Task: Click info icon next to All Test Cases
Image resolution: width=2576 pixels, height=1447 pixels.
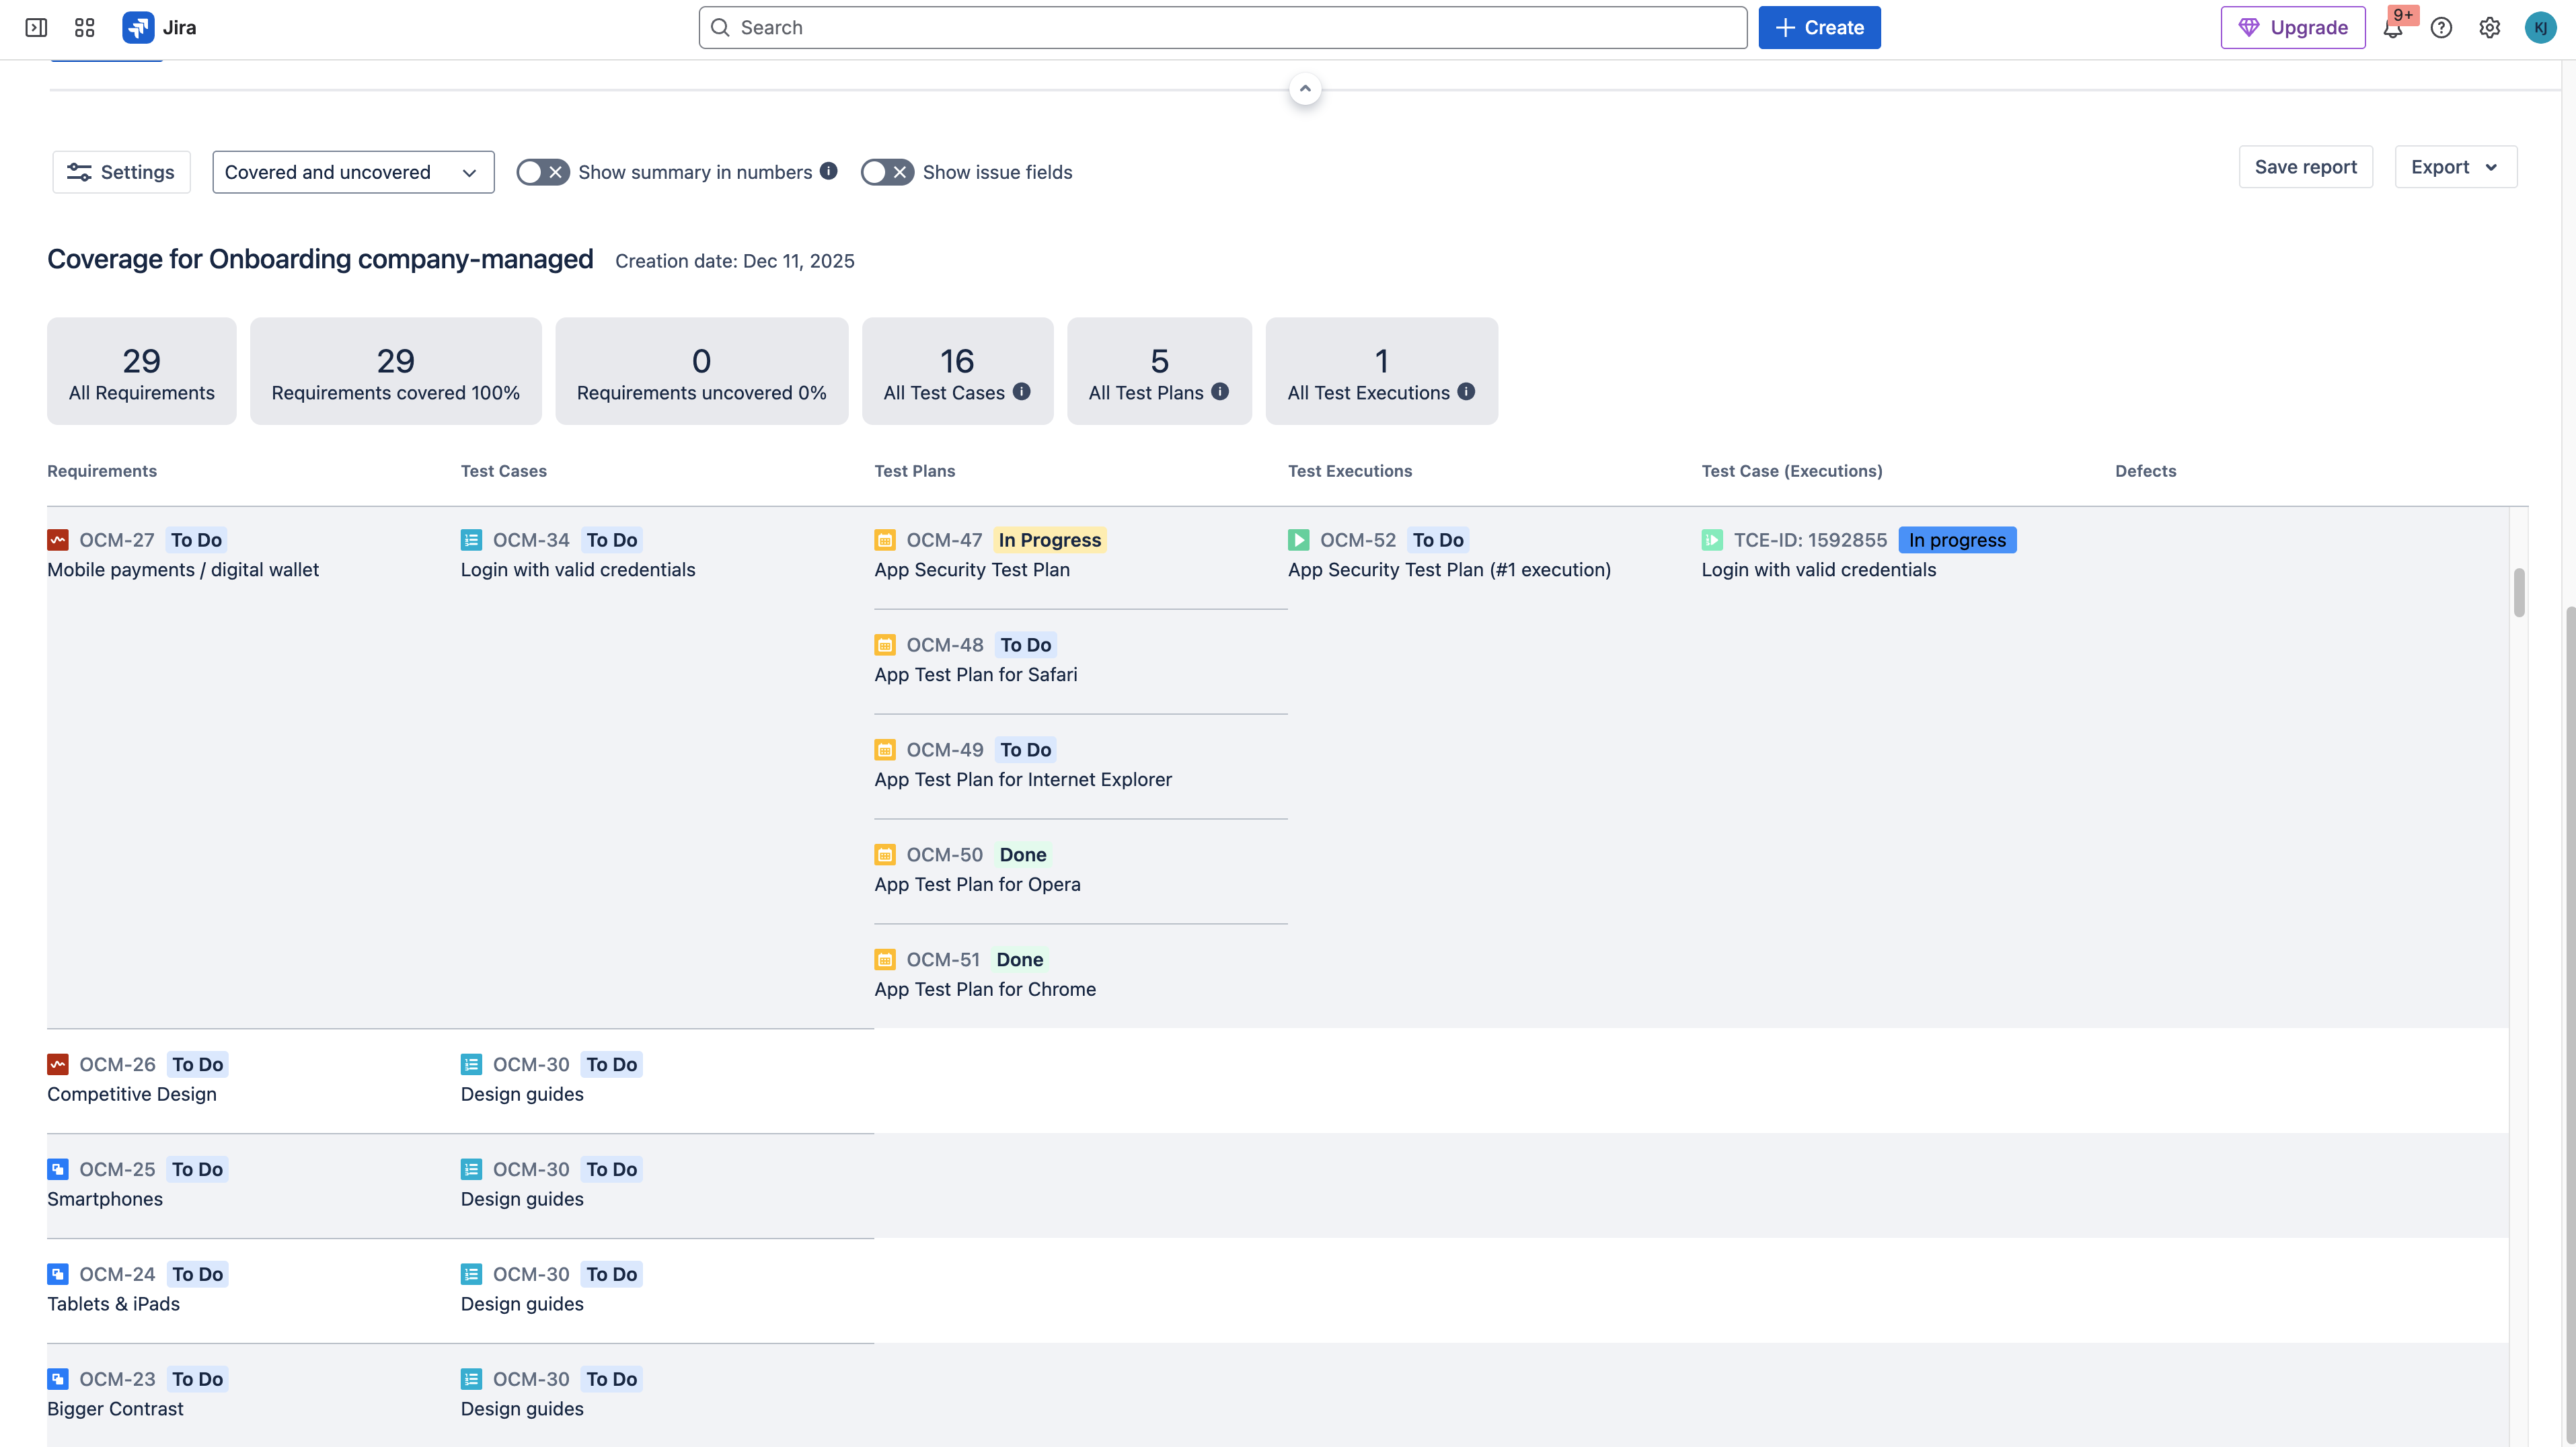Action: 1021,392
